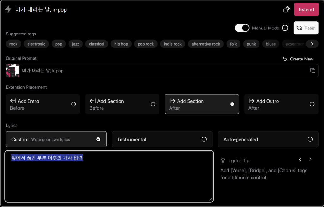This screenshot has width=324, height=207.
Task: Click the 'Extension Placement' label
Action: tap(26, 87)
